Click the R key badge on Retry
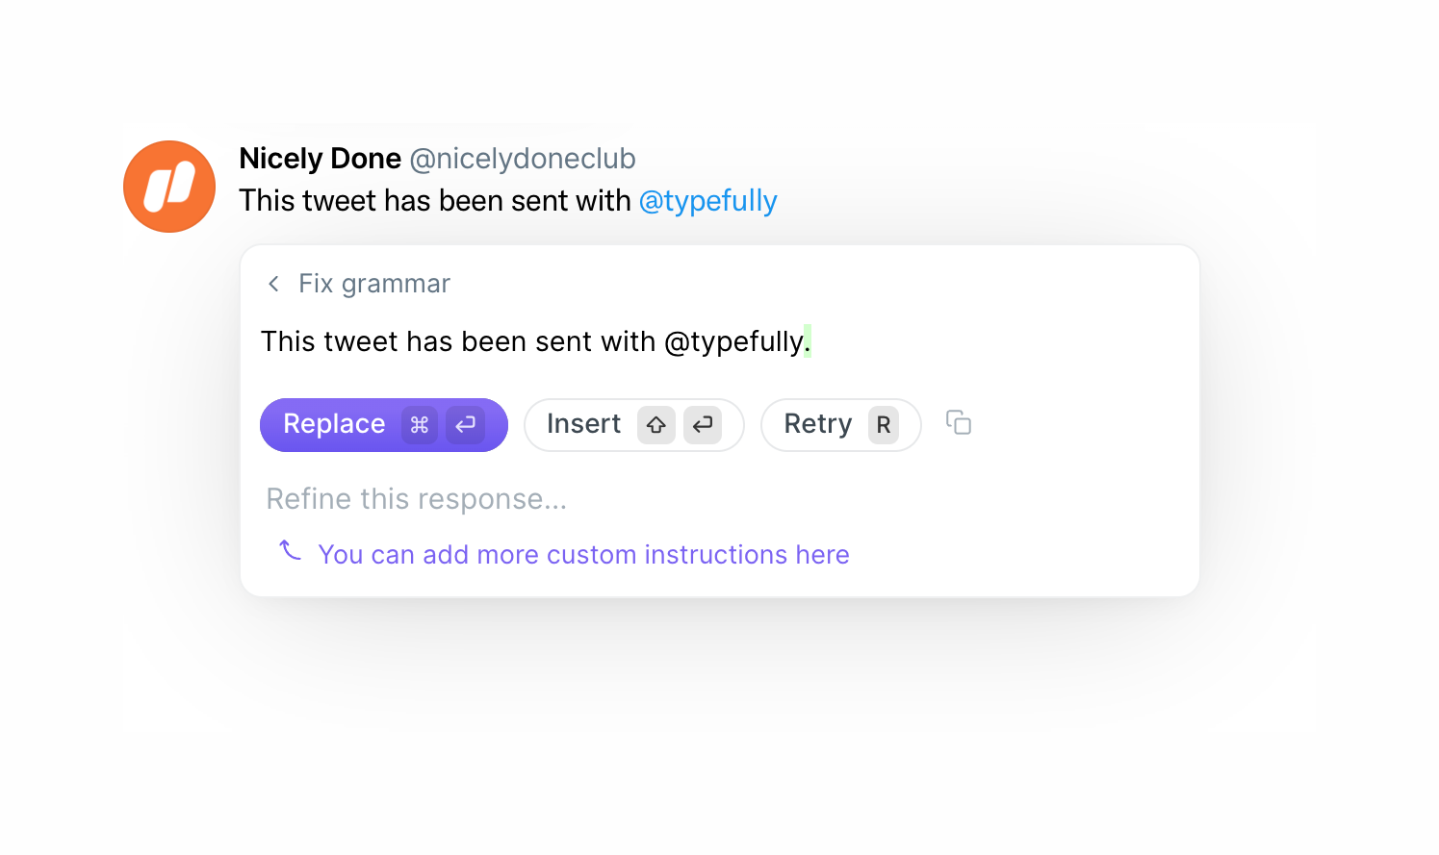The width and height of the screenshot is (1439, 855). (x=884, y=425)
